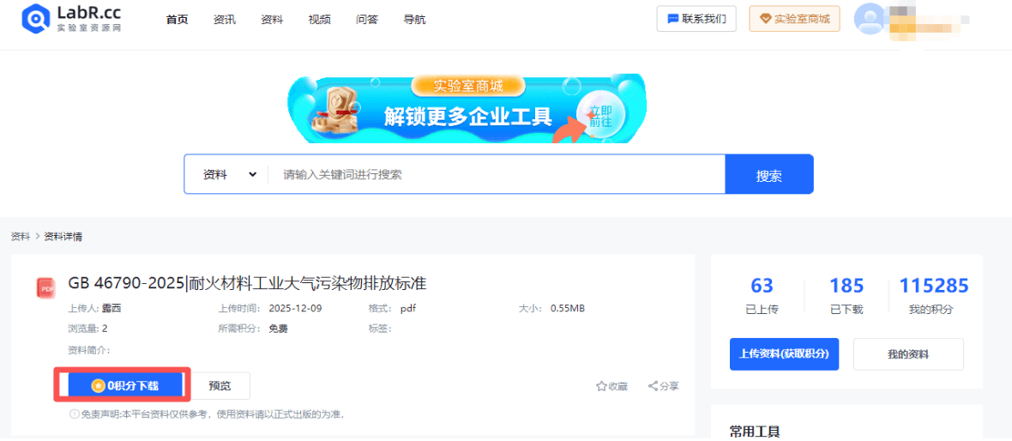Open 导航 navigation item

coord(414,20)
